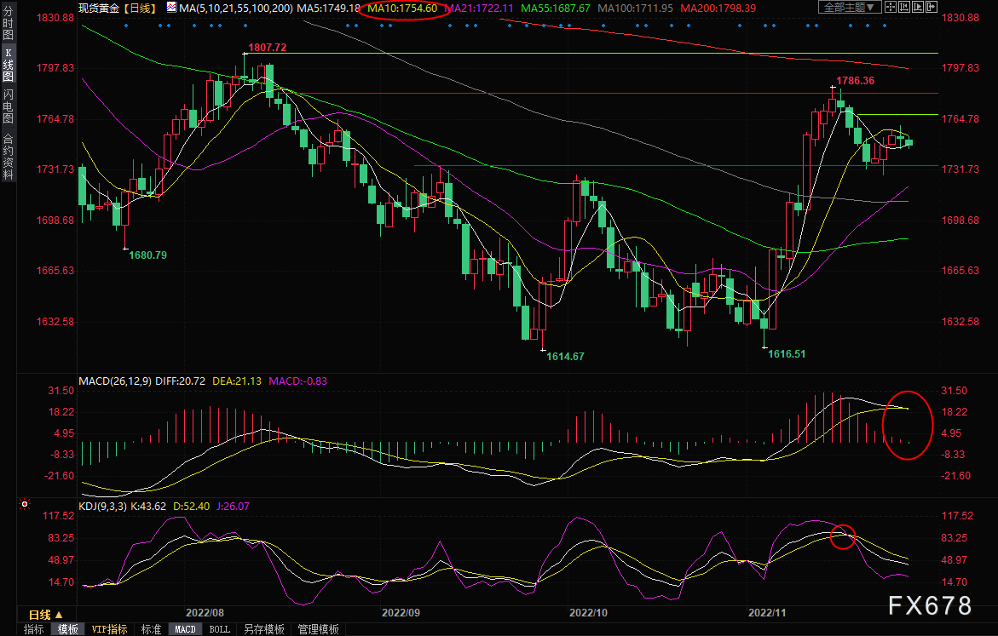Switch to BOLL template
Viewport: 998px width, 636px height.
click(219, 629)
